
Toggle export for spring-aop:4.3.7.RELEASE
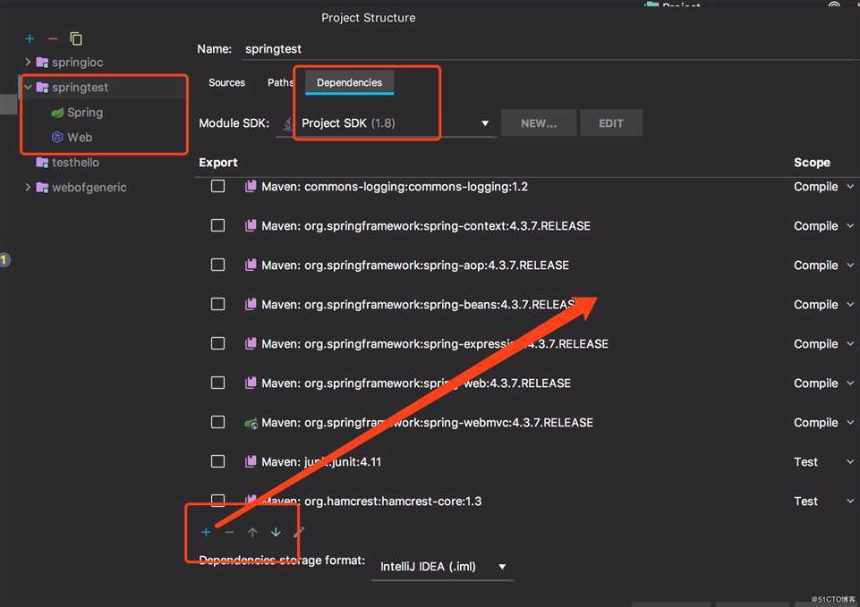point(217,266)
